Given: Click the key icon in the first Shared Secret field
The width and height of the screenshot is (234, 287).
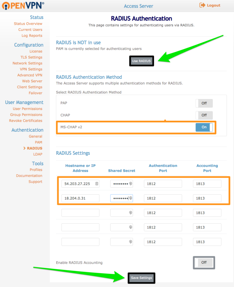Looking at the screenshot, I should (130, 184).
